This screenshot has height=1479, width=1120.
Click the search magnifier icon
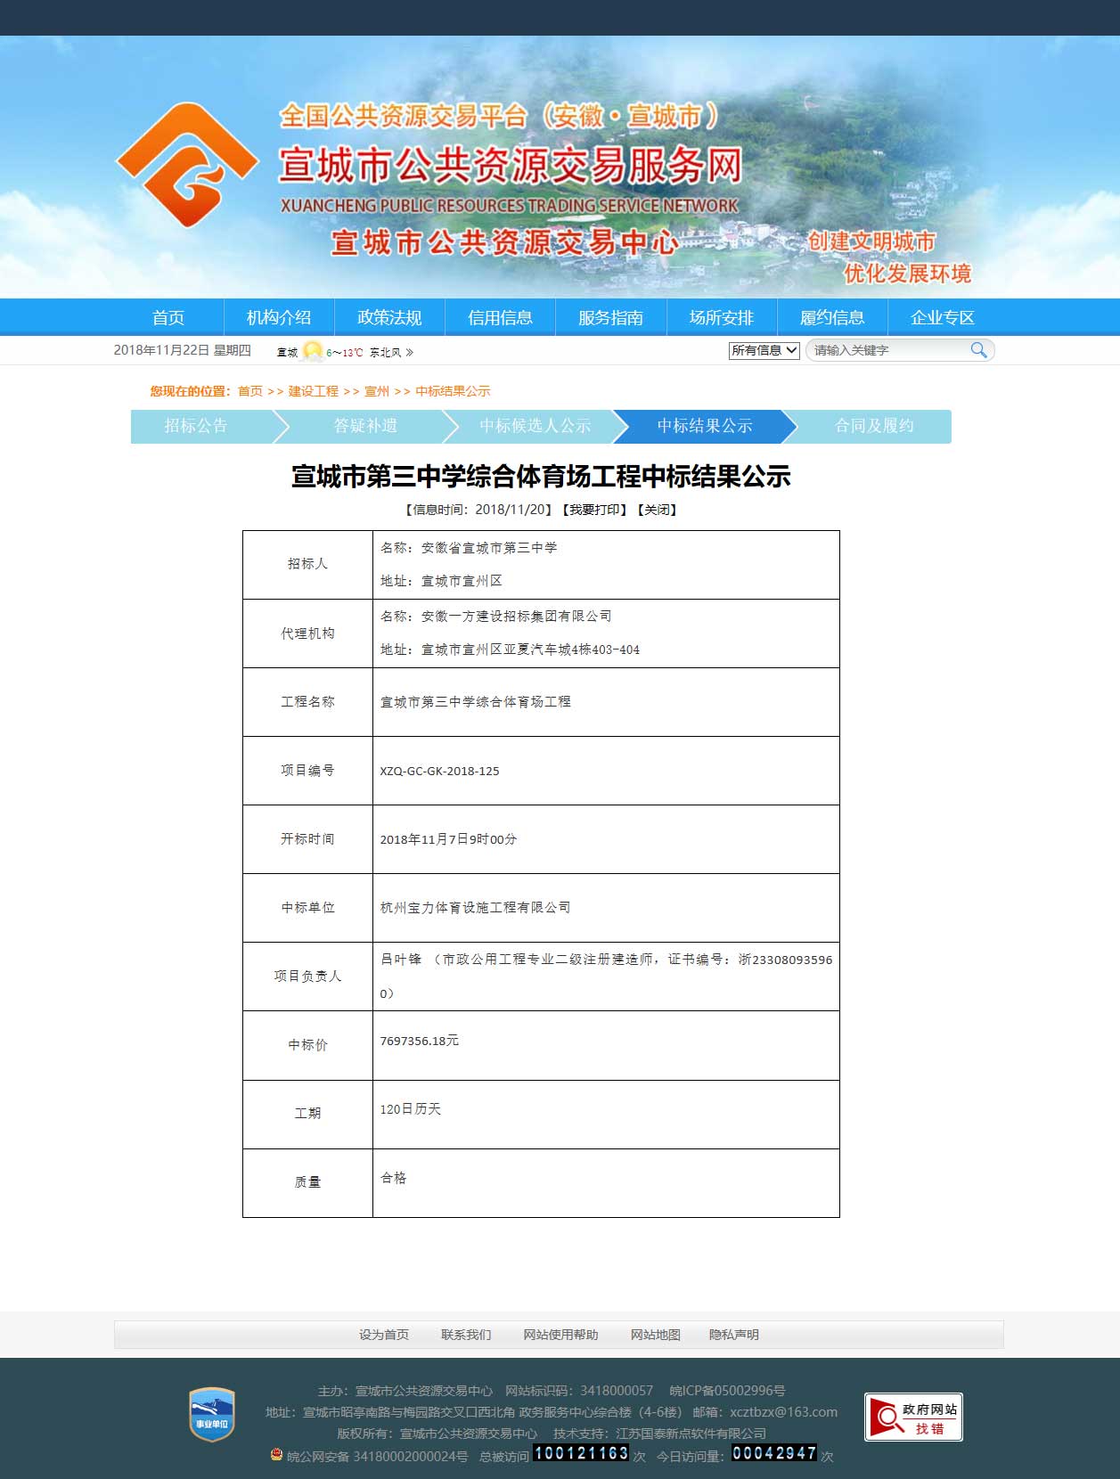pos(978,350)
